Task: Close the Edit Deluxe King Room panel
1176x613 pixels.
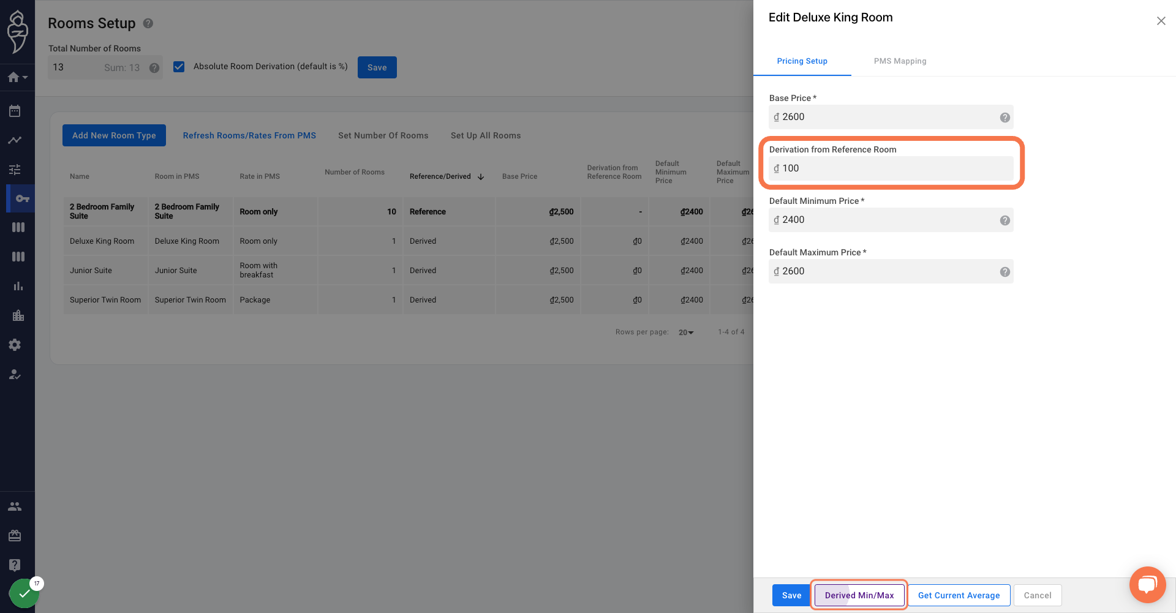Action: (1161, 21)
